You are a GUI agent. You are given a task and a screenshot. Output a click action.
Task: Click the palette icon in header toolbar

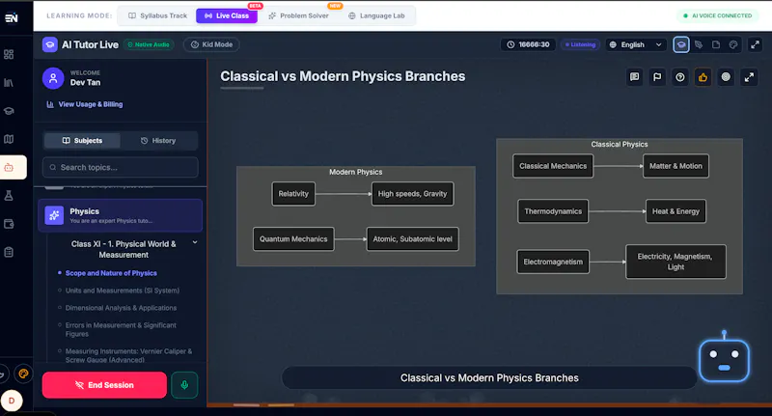pos(733,44)
